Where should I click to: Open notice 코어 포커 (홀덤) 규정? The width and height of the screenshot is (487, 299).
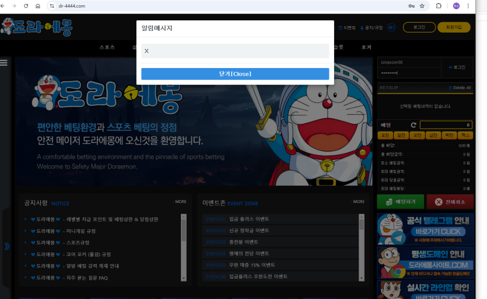pyautogui.click(x=71, y=254)
